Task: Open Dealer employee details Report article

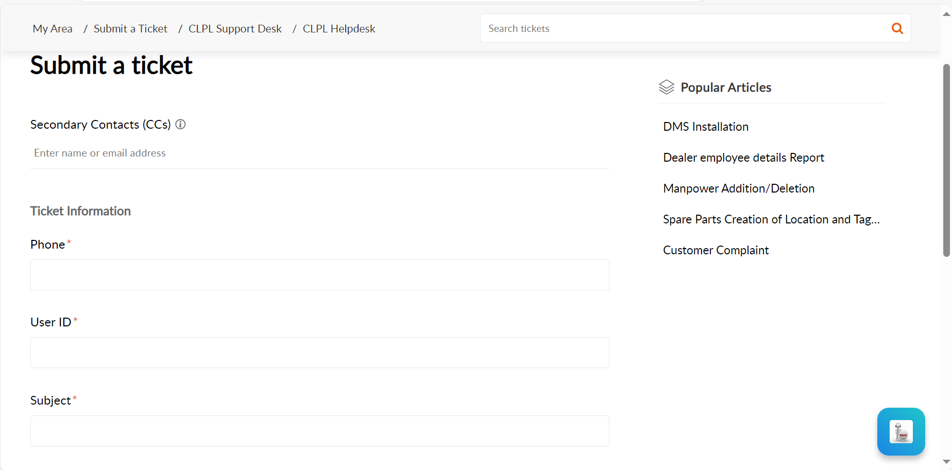Action: tap(743, 158)
